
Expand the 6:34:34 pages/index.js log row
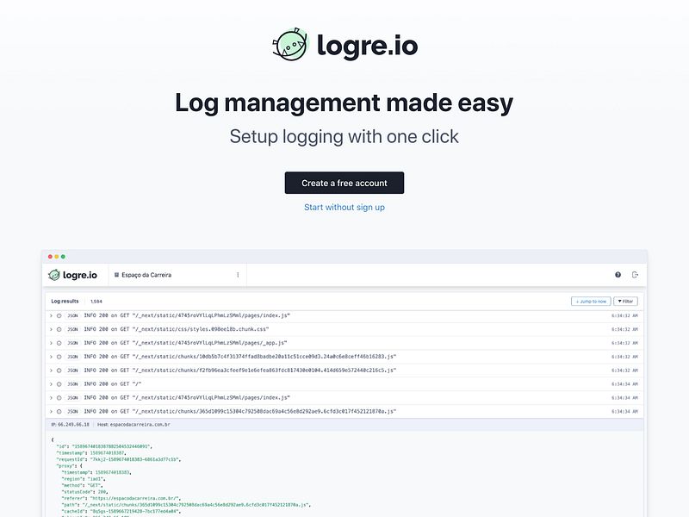(51, 398)
